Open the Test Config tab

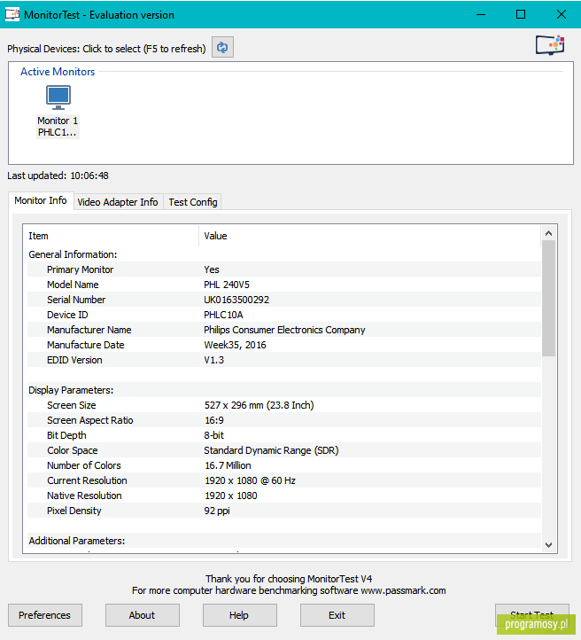pos(193,202)
